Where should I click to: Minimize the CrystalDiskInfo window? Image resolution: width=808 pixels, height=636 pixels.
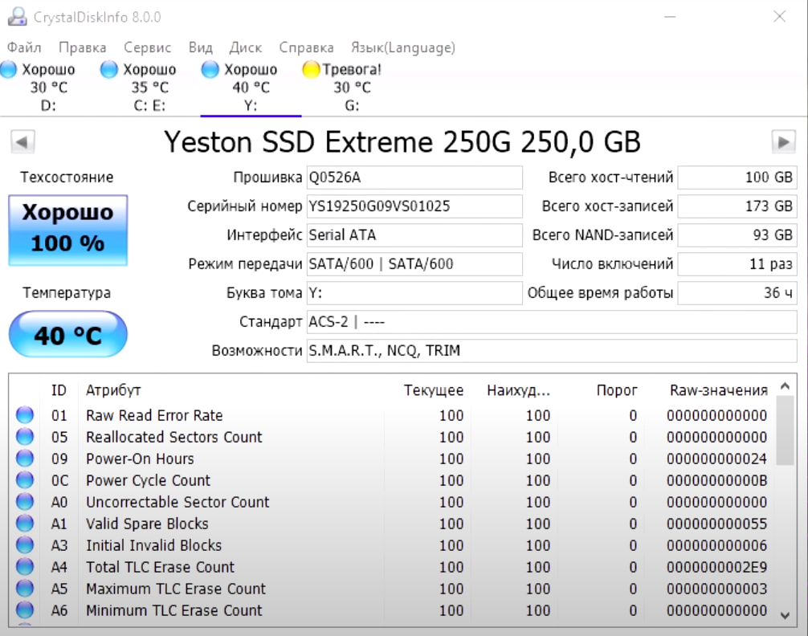(x=669, y=17)
